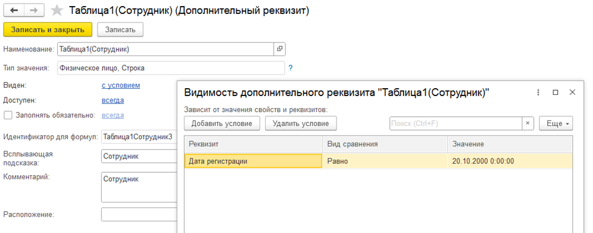Go forward with the right arrow button
Image resolution: width=593 pixels, height=233 pixels.
34,10
